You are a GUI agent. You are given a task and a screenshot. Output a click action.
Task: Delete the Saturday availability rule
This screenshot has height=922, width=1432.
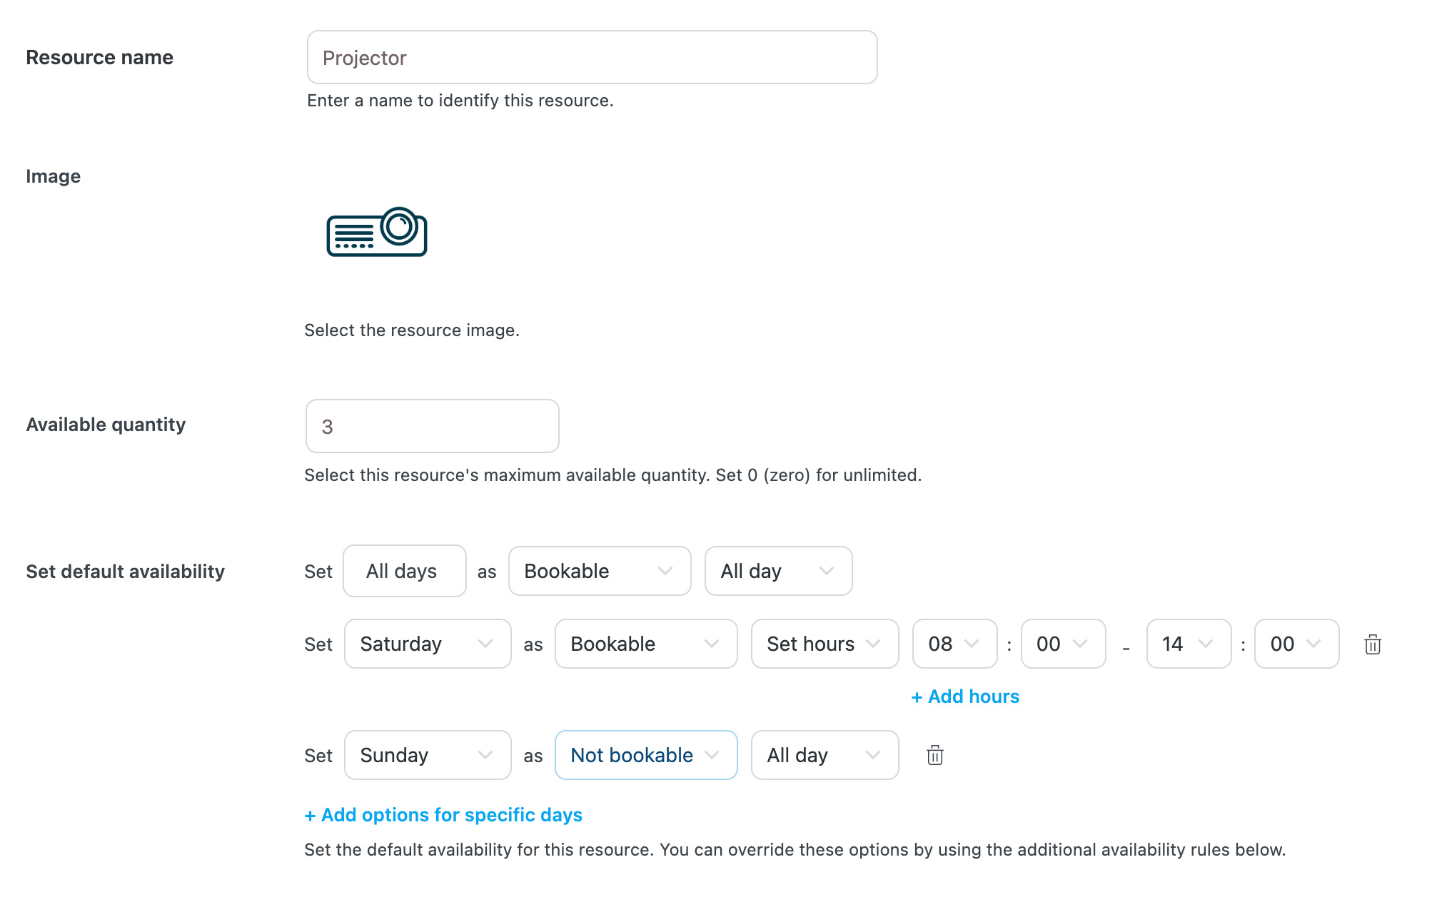click(x=1372, y=644)
